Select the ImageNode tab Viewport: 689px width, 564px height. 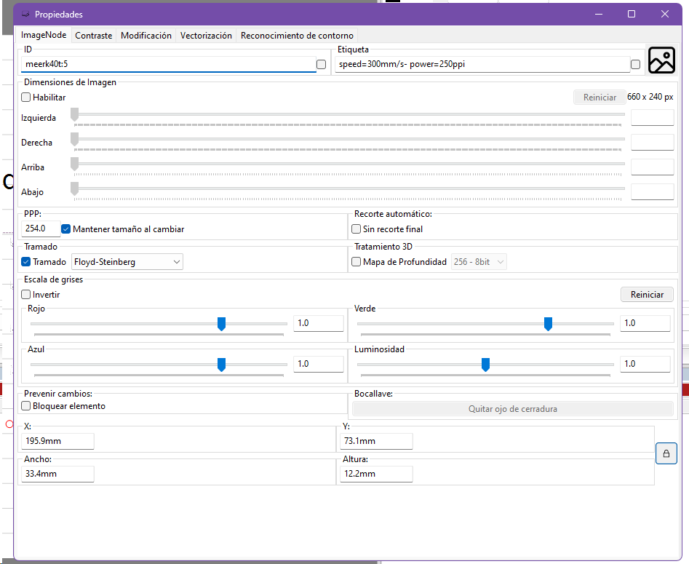point(44,35)
